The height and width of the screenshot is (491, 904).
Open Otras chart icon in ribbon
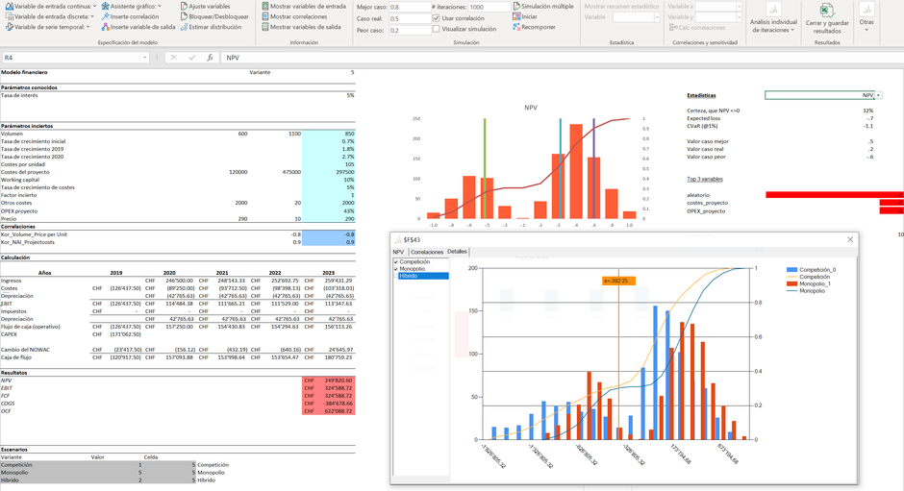(866, 10)
